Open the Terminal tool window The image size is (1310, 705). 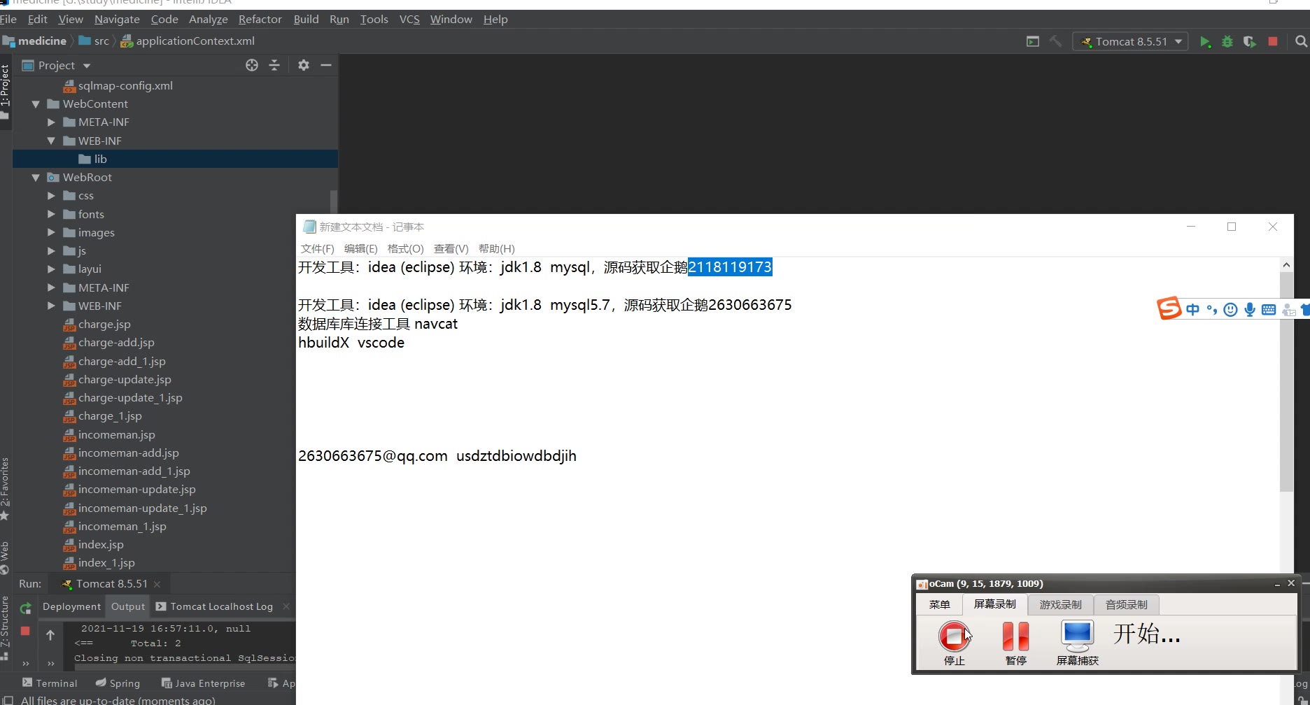coord(50,683)
